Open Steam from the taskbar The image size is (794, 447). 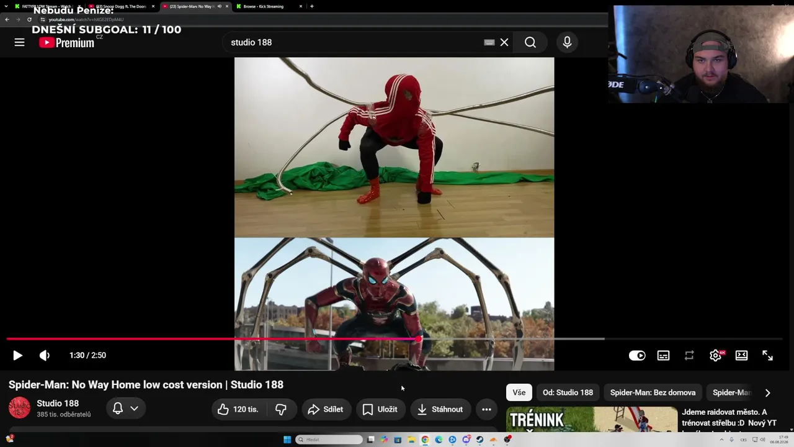480,440
